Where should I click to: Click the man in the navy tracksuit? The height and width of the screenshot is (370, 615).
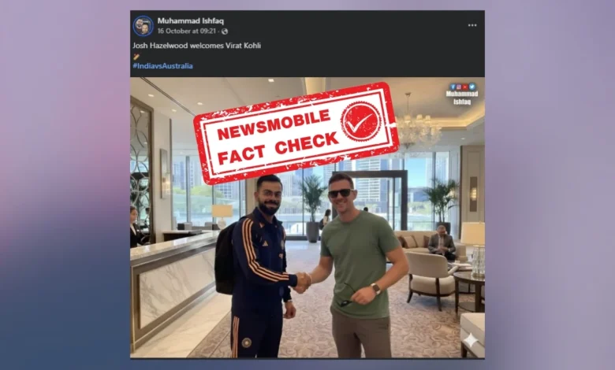coord(259,266)
